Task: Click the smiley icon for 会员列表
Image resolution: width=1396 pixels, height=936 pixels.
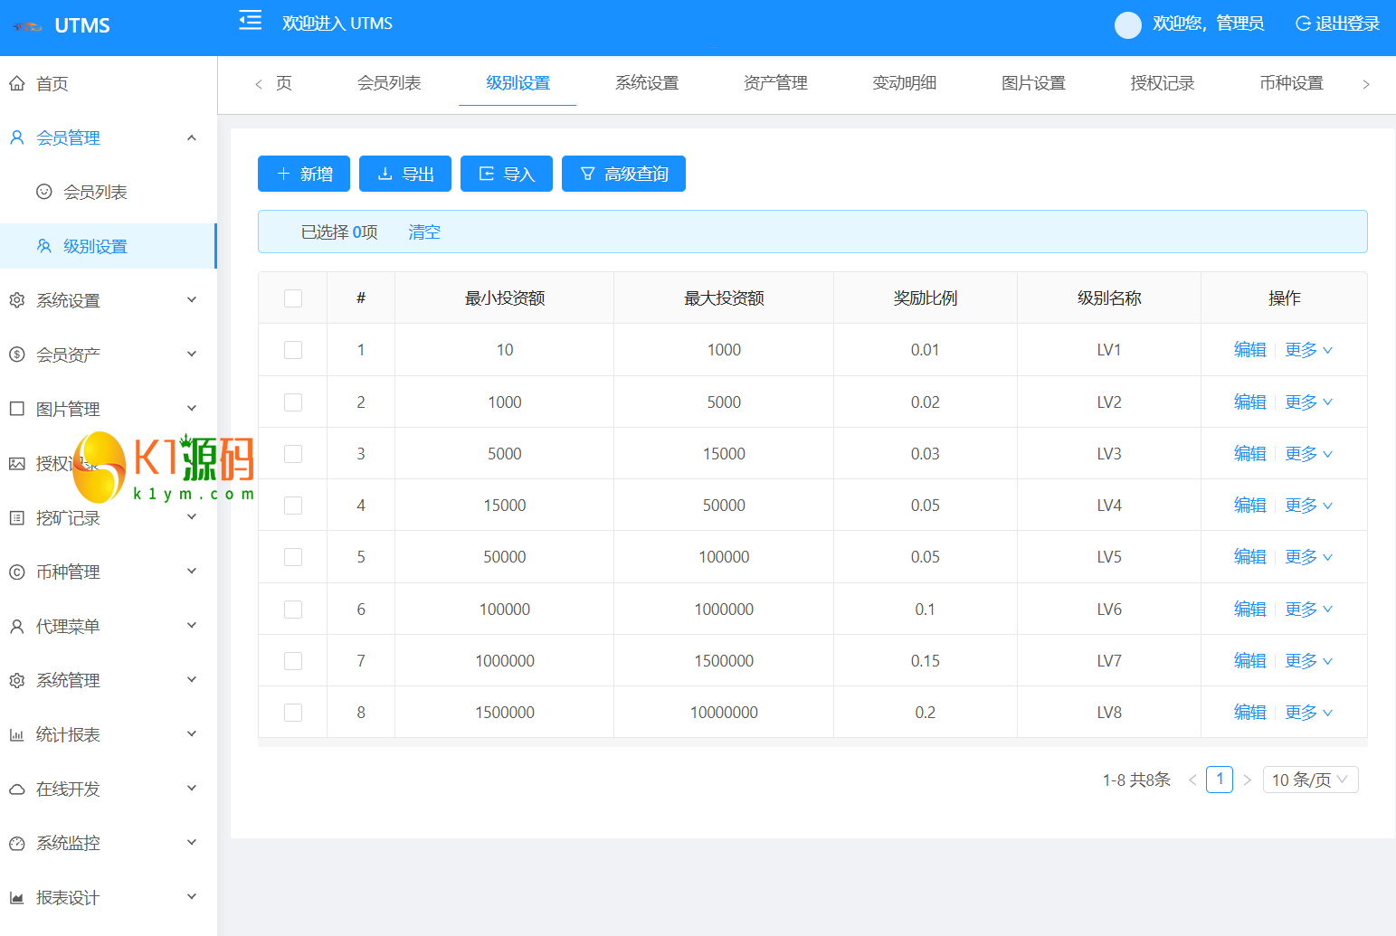Action: [43, 192]
